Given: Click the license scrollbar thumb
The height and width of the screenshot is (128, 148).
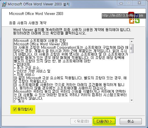Looking at the screenshot, I should [x=132, y=48].
